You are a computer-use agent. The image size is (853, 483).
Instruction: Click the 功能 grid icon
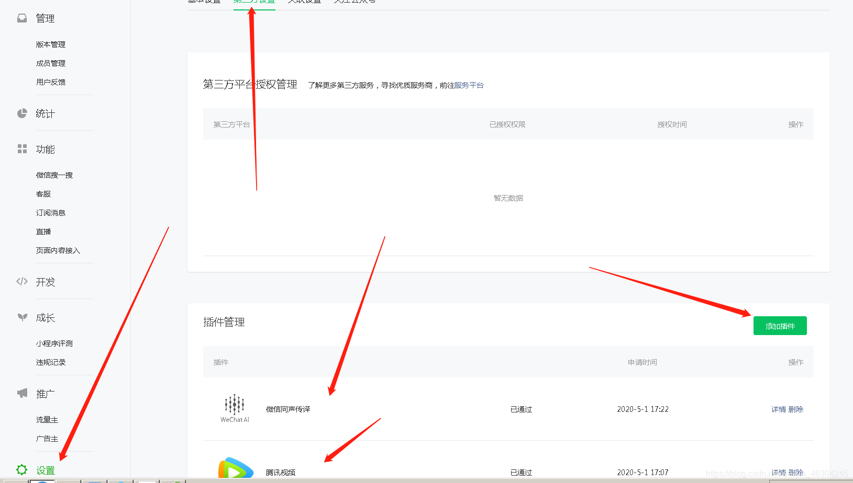pyautogui.click(x=22, y=149)
